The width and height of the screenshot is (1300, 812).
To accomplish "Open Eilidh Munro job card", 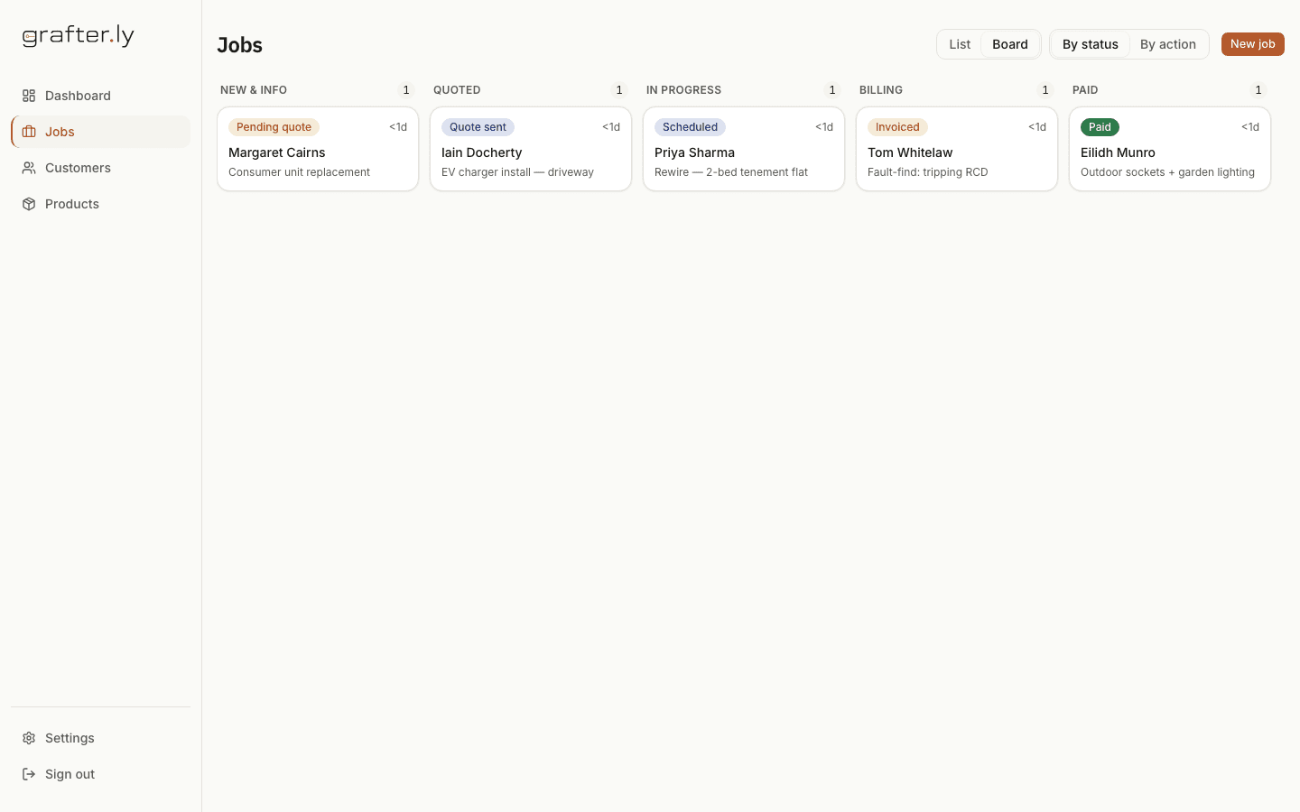I will point(1170,149).
